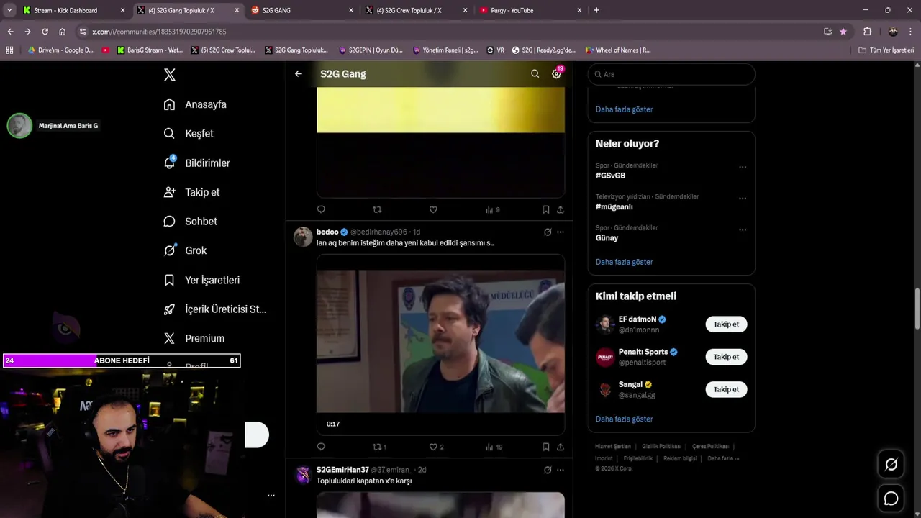921x518 pixels.
Task: Click the X logo in sidebar
Action: point(170,75)
